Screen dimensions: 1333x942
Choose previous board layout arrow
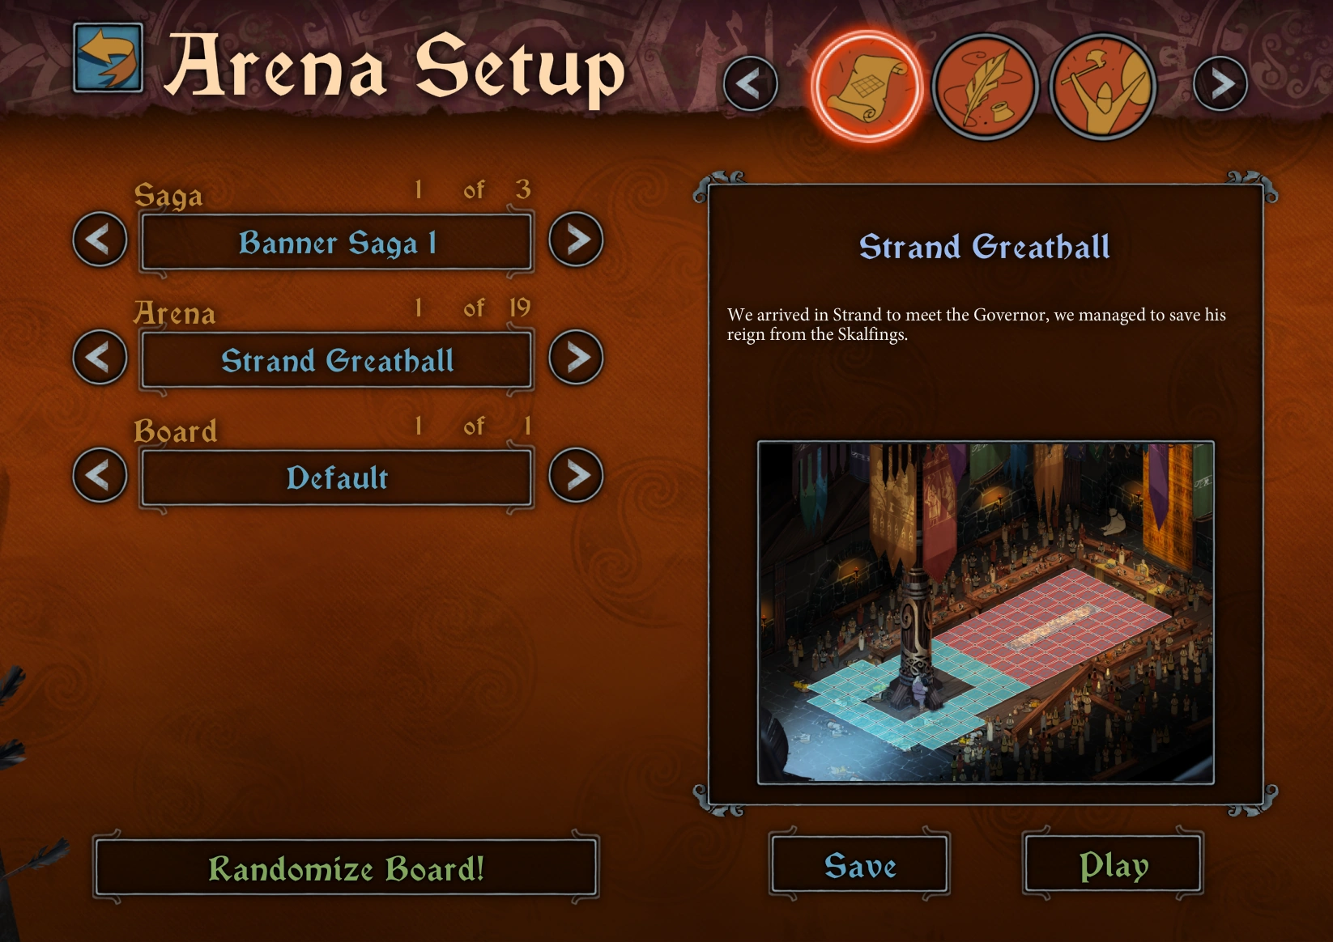pyautogui.click(x=100, y=475)
